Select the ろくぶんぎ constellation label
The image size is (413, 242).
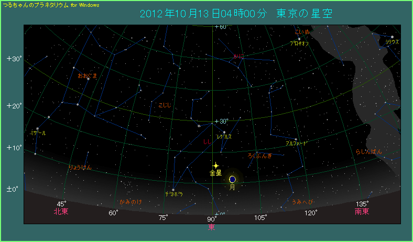click(259, 156)
